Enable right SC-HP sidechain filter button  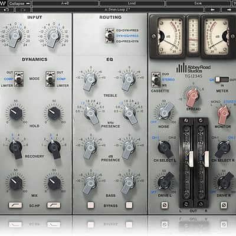pyautogui.click(x=54, y=205)
